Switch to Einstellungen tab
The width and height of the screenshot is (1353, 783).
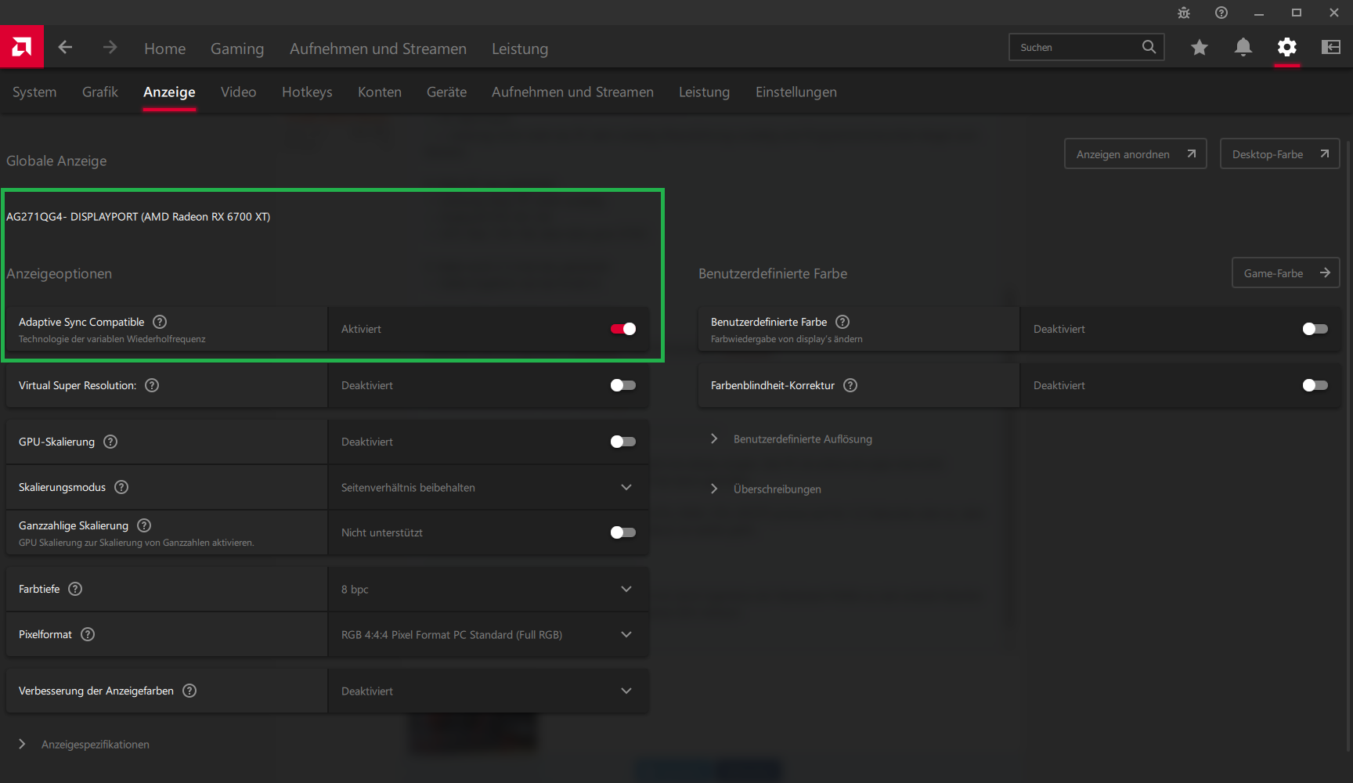click(796, 92)
